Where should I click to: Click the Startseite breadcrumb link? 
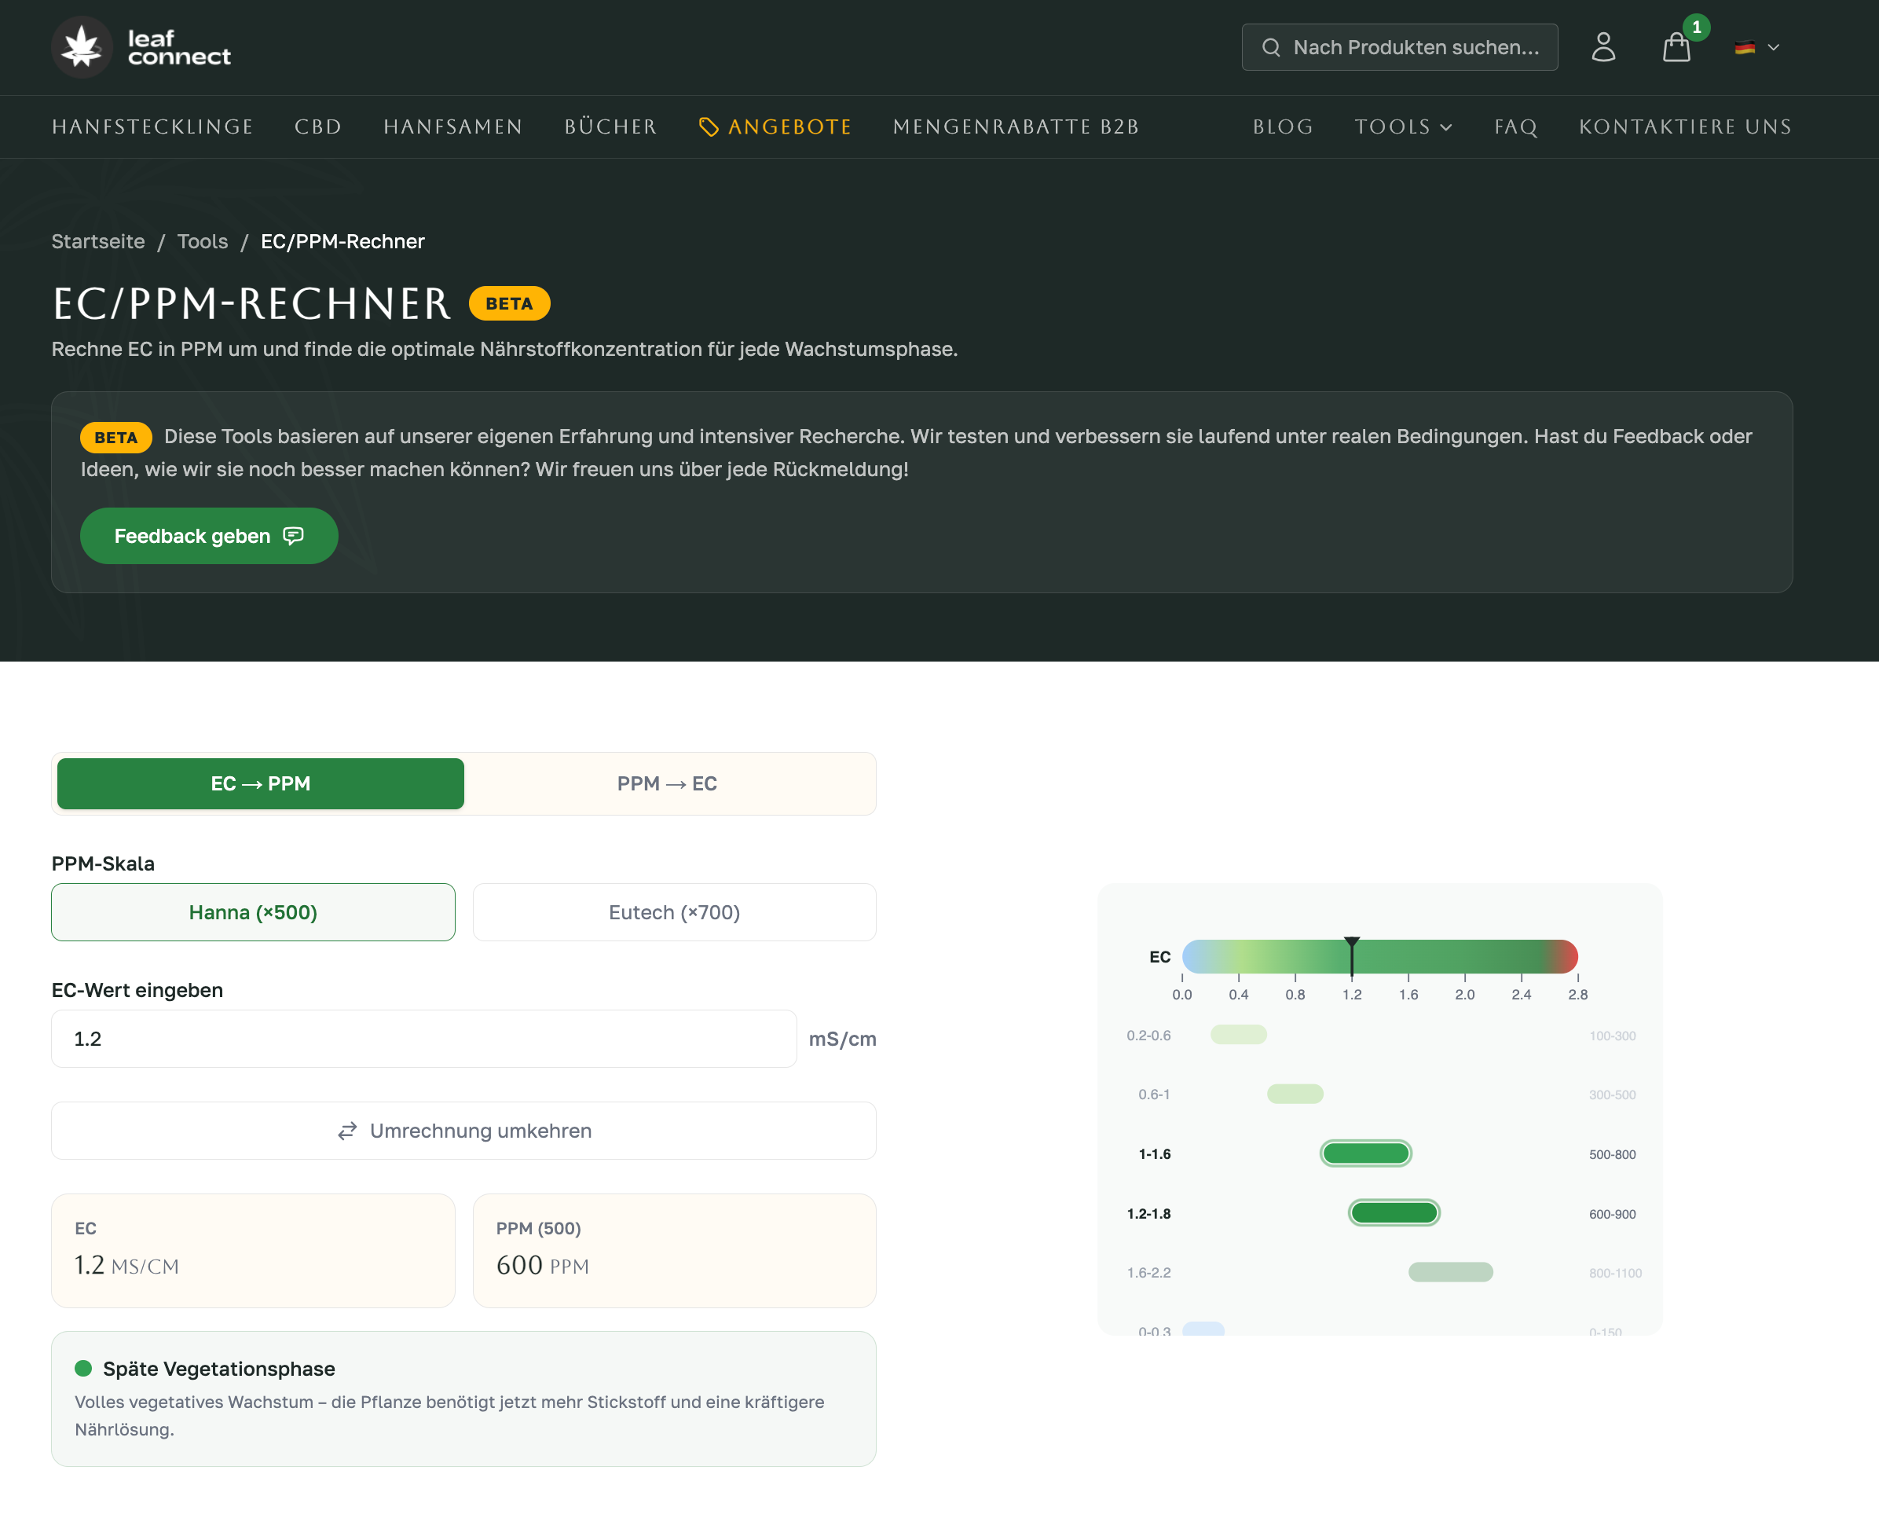(98, 241)
